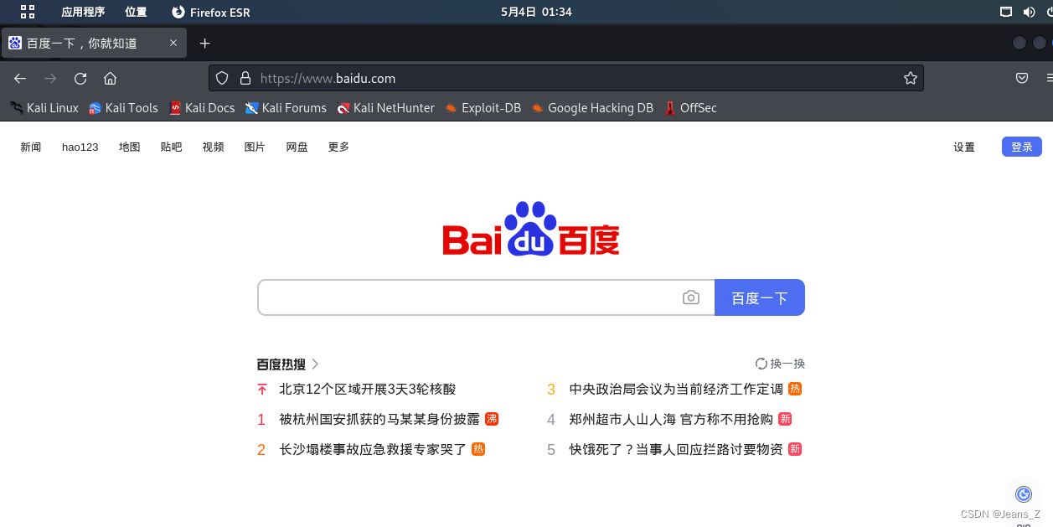Reload the page with refresh icon

(x=80, y=78)
